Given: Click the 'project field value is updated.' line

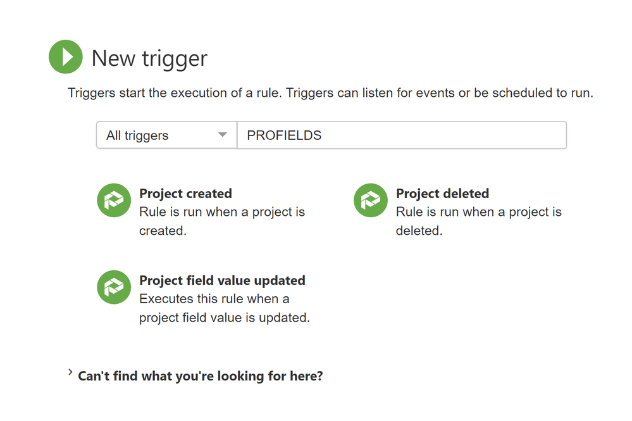Looking at the screenshot, I should [x=225, y=318].
